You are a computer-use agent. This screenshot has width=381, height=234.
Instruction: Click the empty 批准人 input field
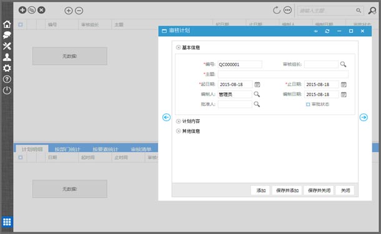[x=235, y=104]
